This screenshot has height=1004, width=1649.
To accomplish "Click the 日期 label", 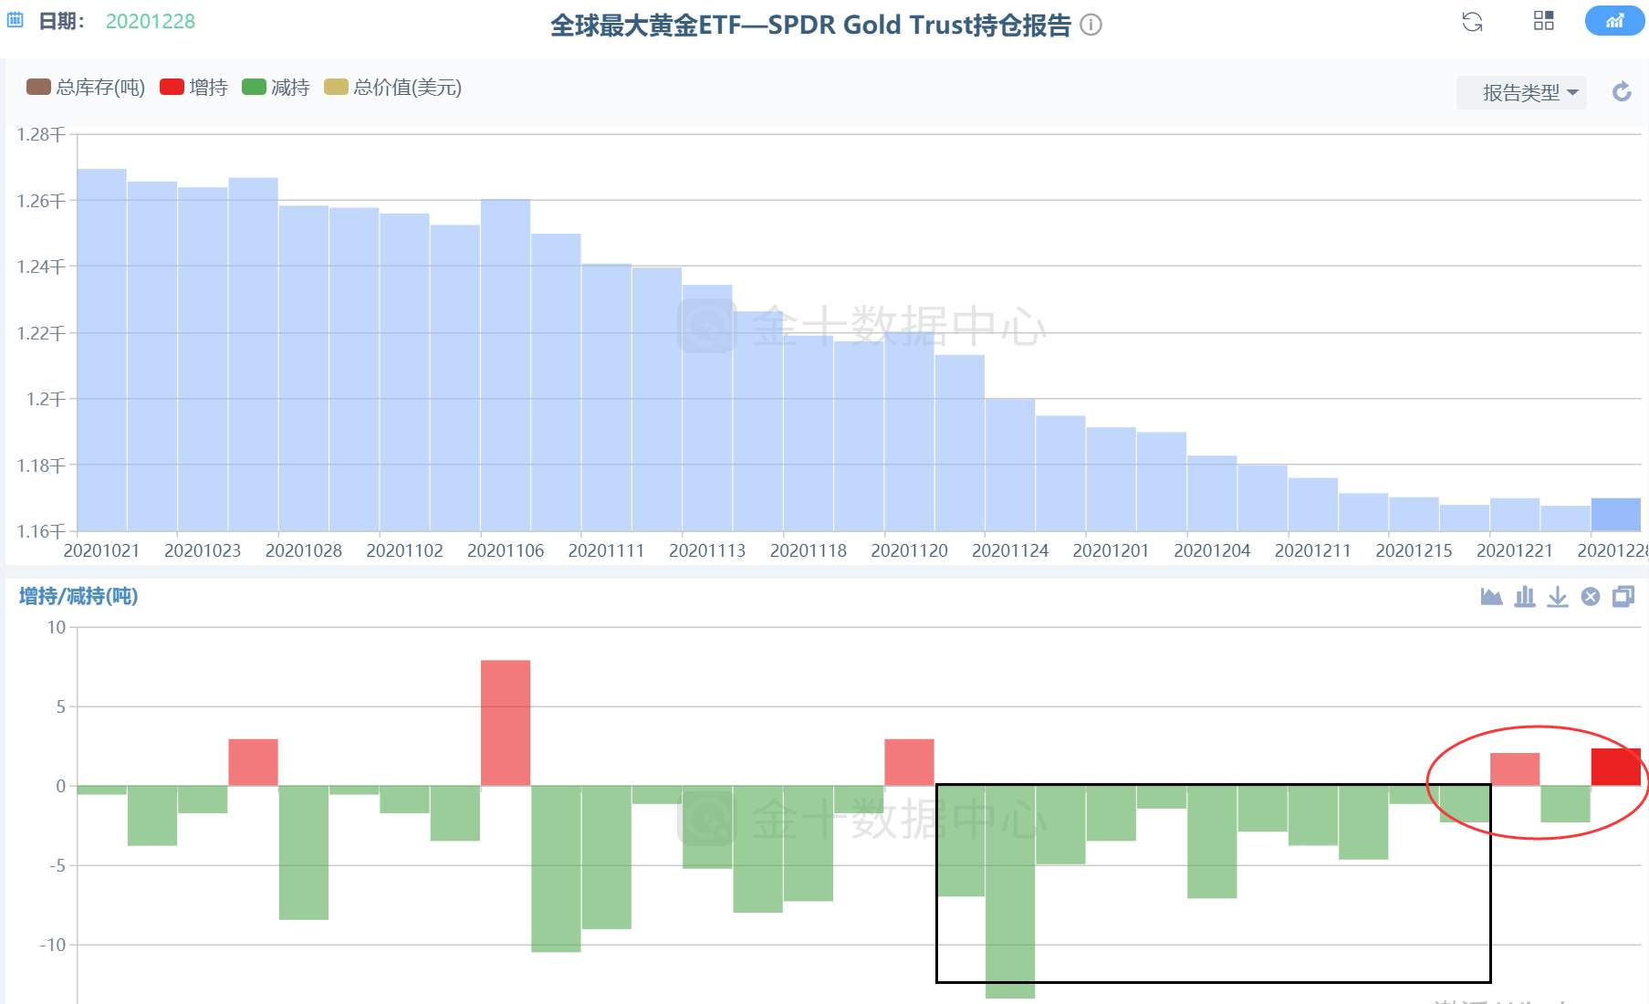I will pos(61,21).
